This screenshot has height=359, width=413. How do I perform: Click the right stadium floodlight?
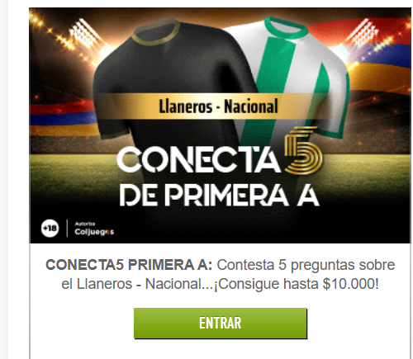[363, 33]
